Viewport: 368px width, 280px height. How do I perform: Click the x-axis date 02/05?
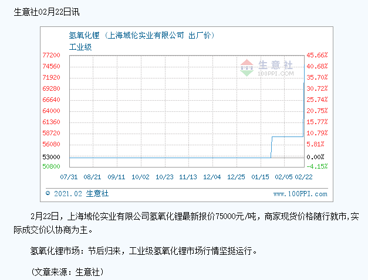283,177
